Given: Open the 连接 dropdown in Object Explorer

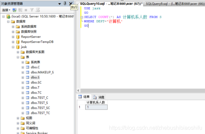Looking at the screenshot, I should (6, 10).
